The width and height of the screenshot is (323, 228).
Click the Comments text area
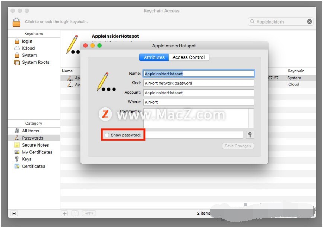point(196,118)
